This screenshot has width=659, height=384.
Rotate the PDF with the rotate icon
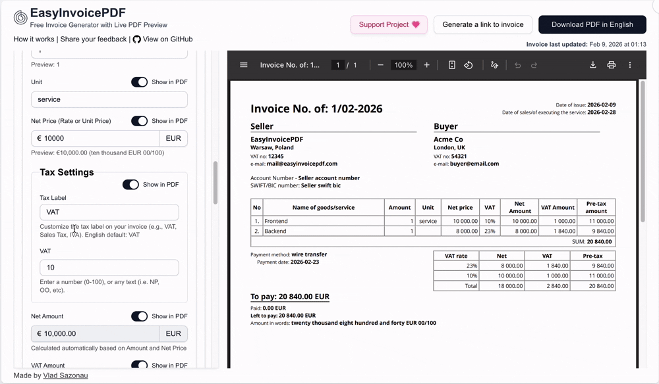point(468,65)
